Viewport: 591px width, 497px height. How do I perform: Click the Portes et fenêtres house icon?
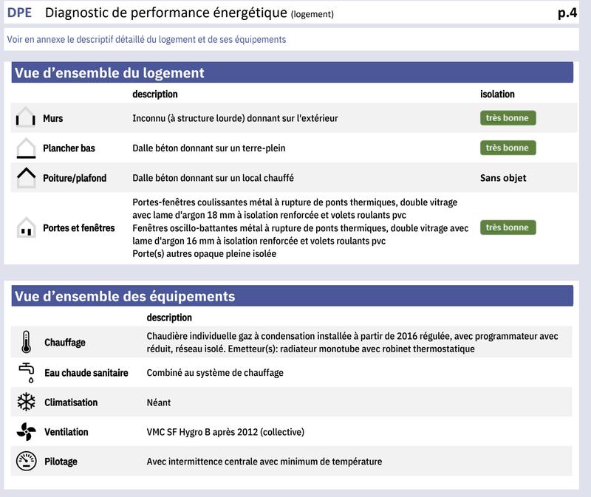tap(26, 227)
